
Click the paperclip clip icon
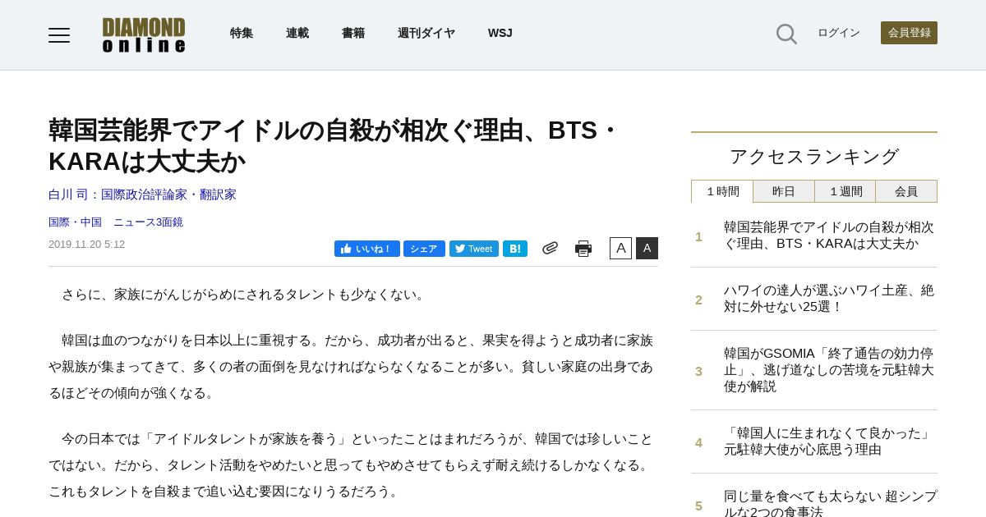click(x=550, y=248)
